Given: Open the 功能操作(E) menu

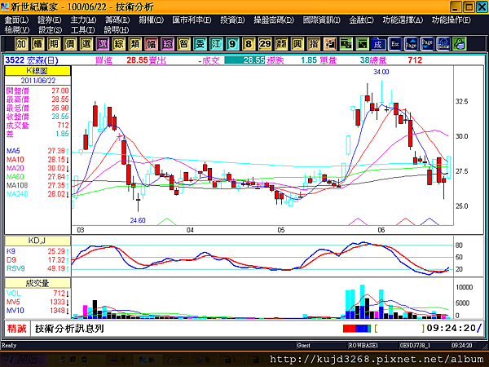Looking at the screenshot, I should (x=452, y=20).
